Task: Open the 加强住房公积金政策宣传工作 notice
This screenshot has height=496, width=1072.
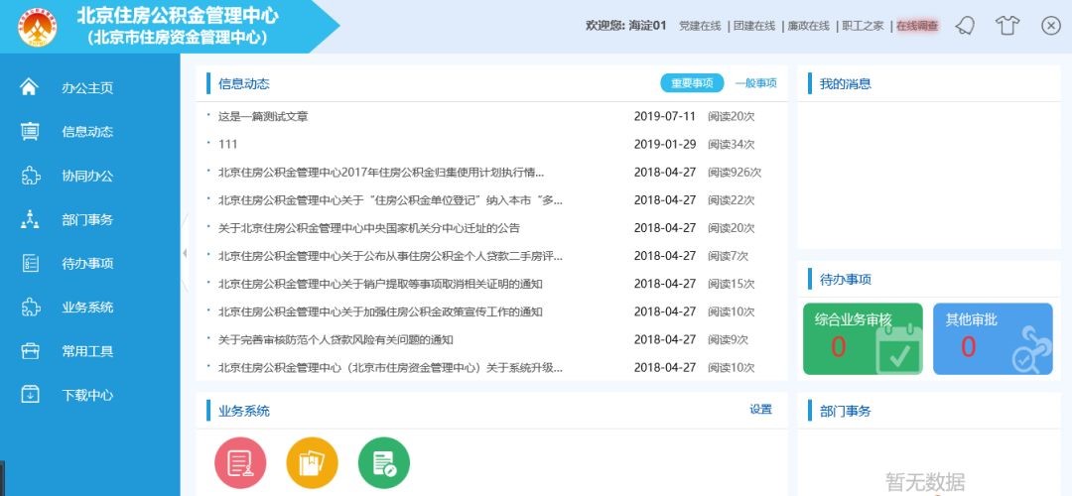Action: (380, 312)
